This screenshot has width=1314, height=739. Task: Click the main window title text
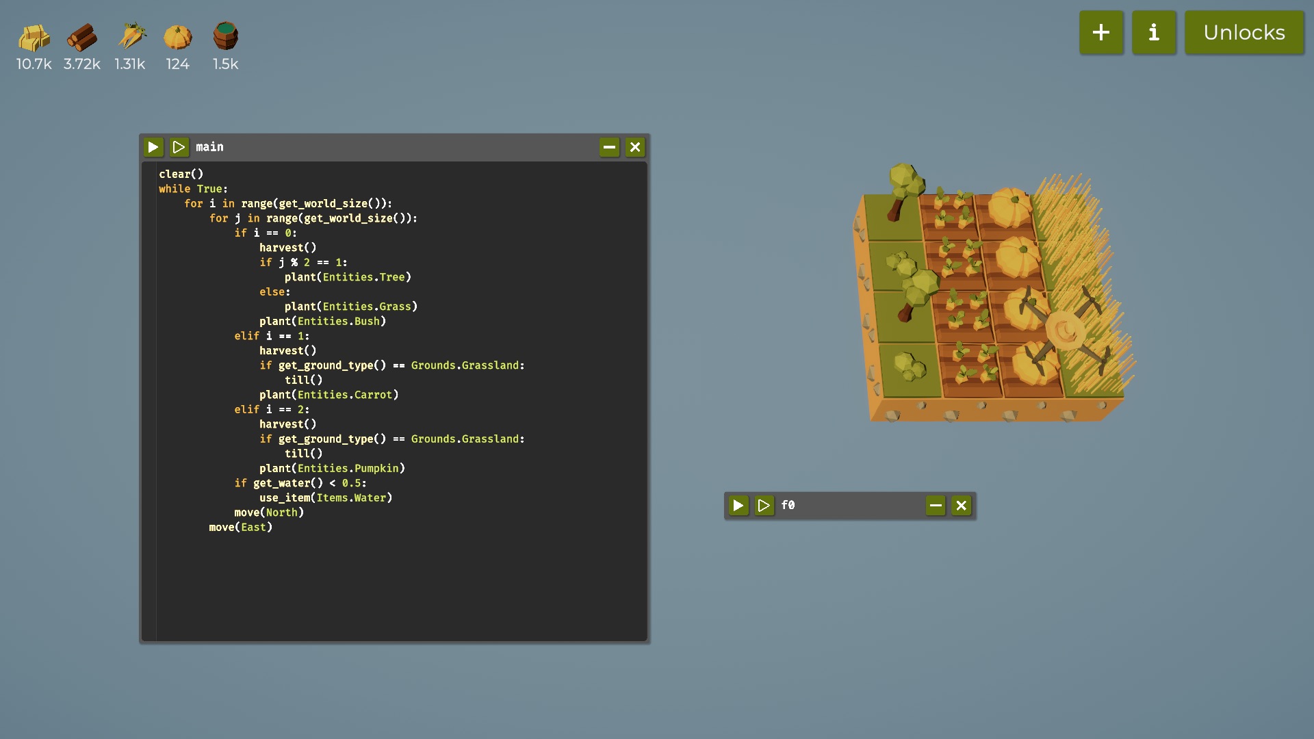pos(209,147)
